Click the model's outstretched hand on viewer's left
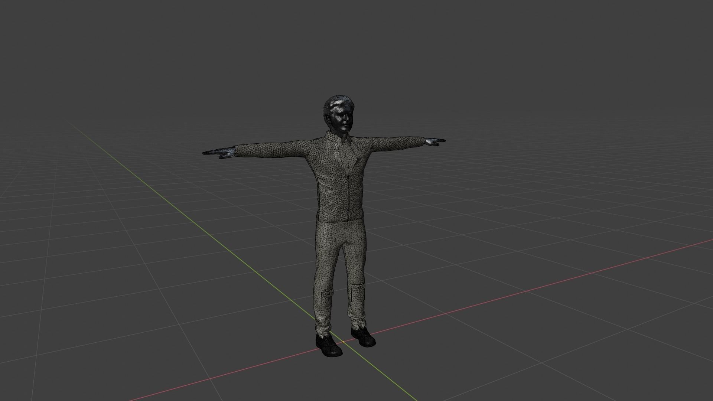713x401 pixels. (x=219, y=152)
